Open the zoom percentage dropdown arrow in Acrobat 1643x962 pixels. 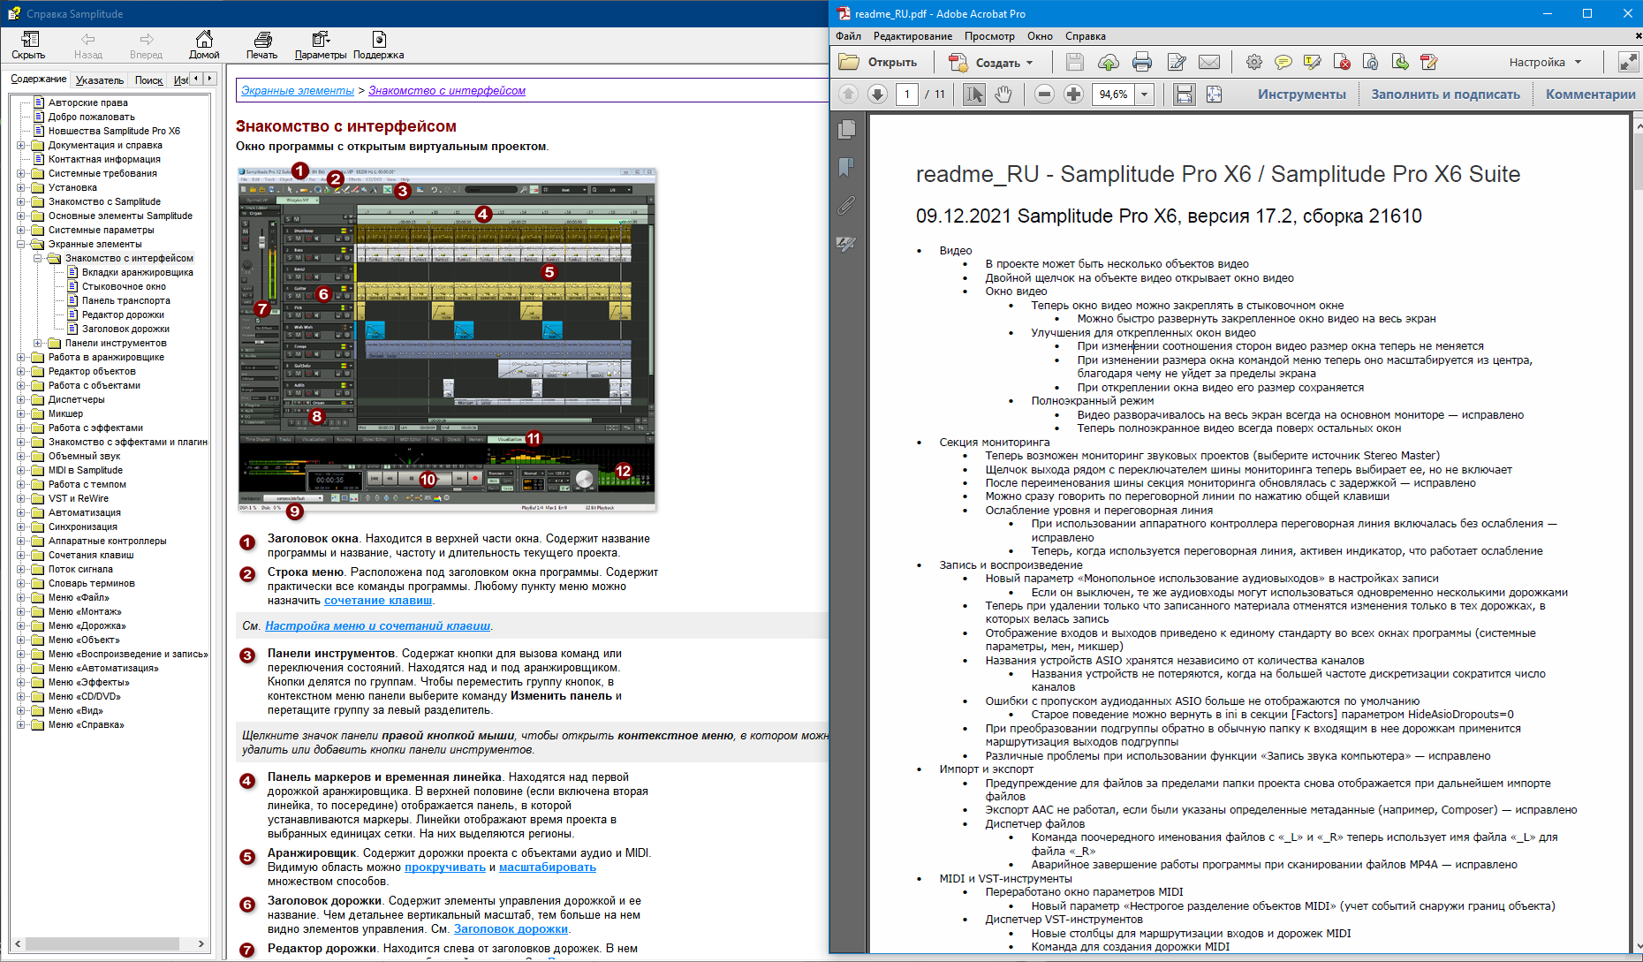point(1145,95)
